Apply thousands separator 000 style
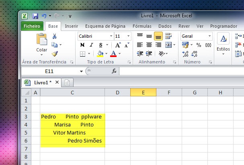Viewport: 244px width, 165px height. pyautogui.click(x=208, y=45)
